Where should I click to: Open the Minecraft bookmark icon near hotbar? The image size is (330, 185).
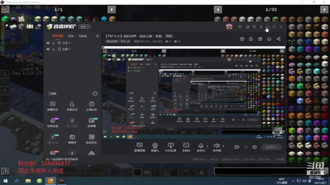pos(5,171)
